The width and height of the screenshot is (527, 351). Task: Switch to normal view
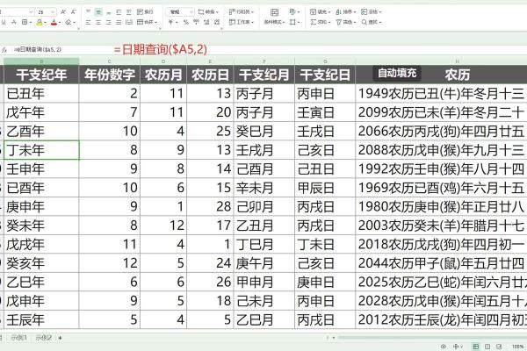click(475, 347)
